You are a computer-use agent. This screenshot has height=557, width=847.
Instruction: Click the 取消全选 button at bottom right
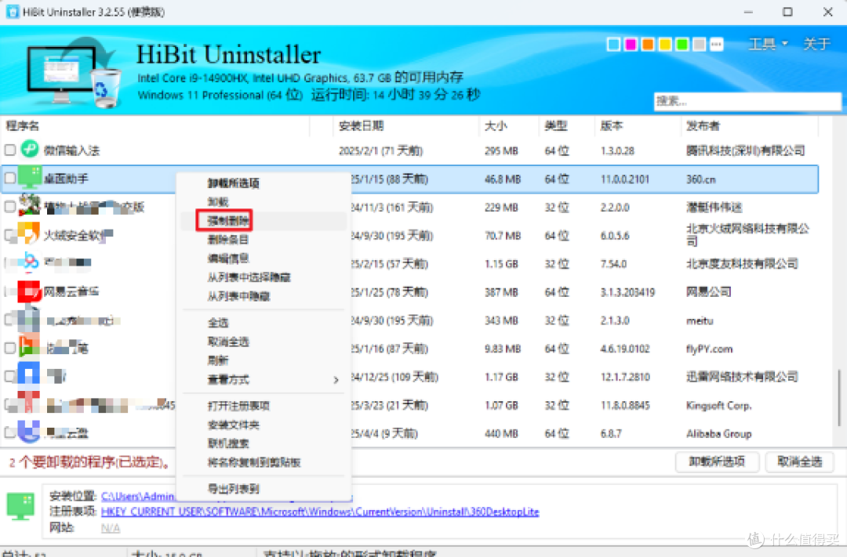(x=799, y=461)
